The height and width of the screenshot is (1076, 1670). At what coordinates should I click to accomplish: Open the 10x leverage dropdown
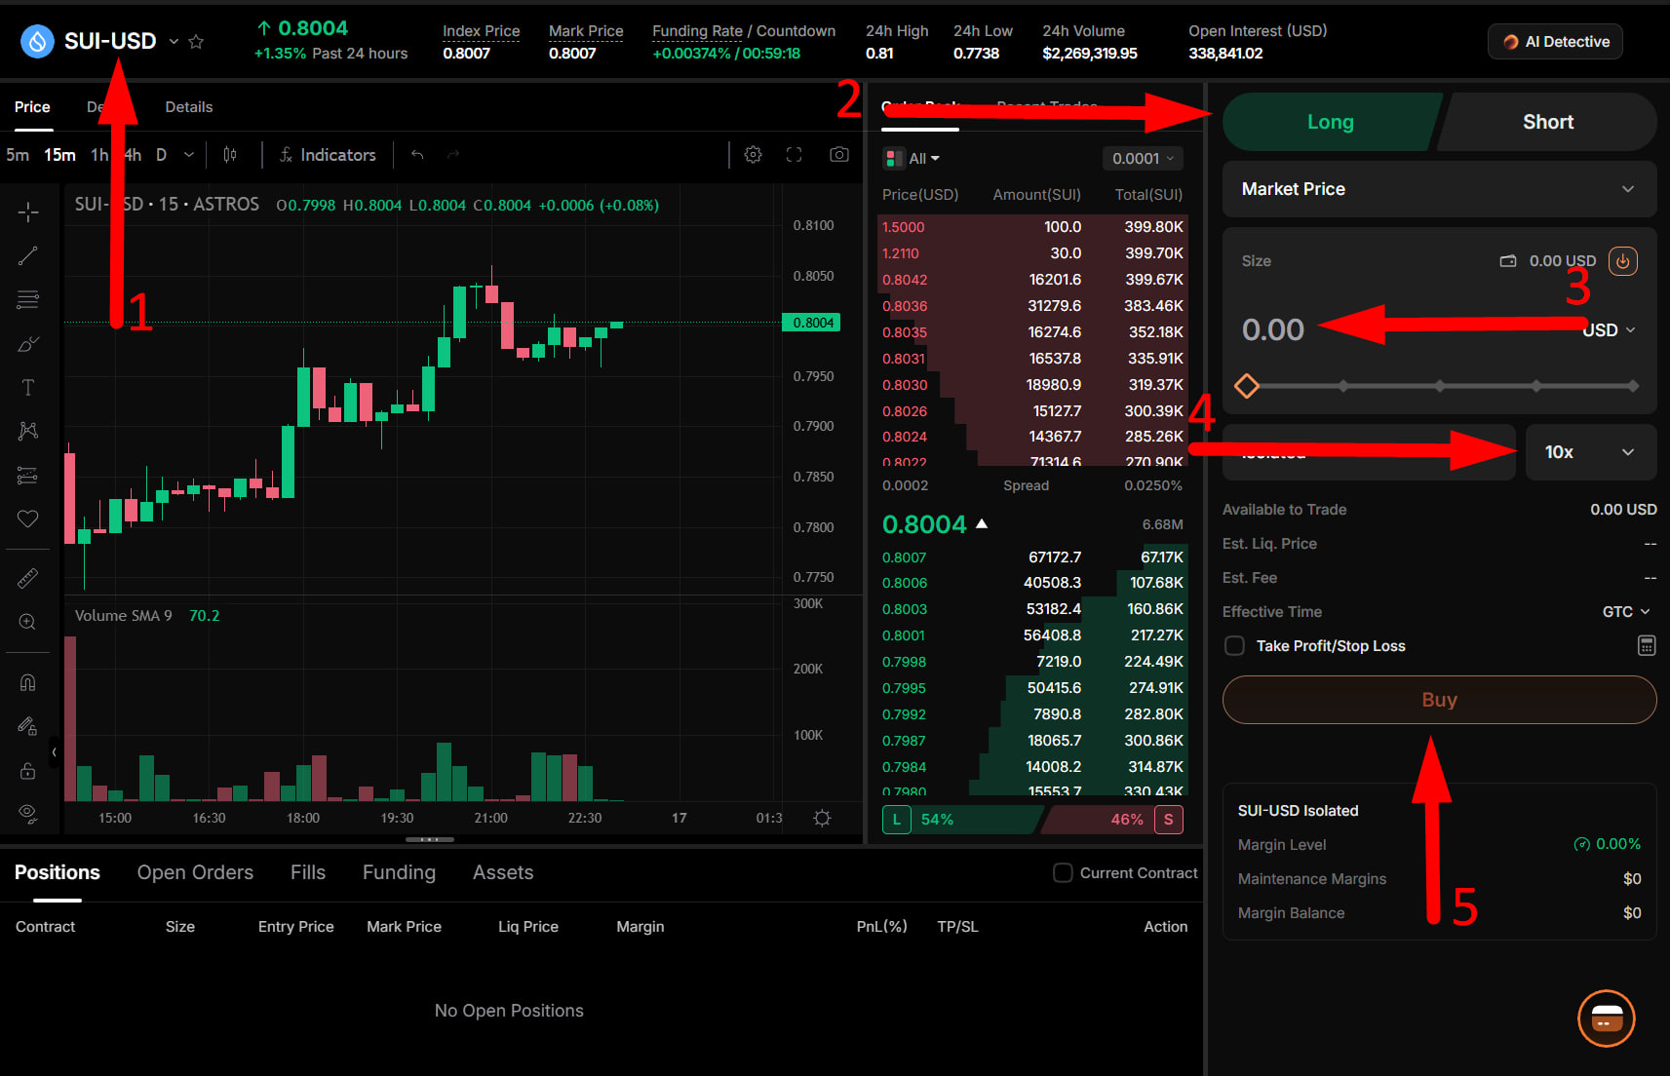1590,452
